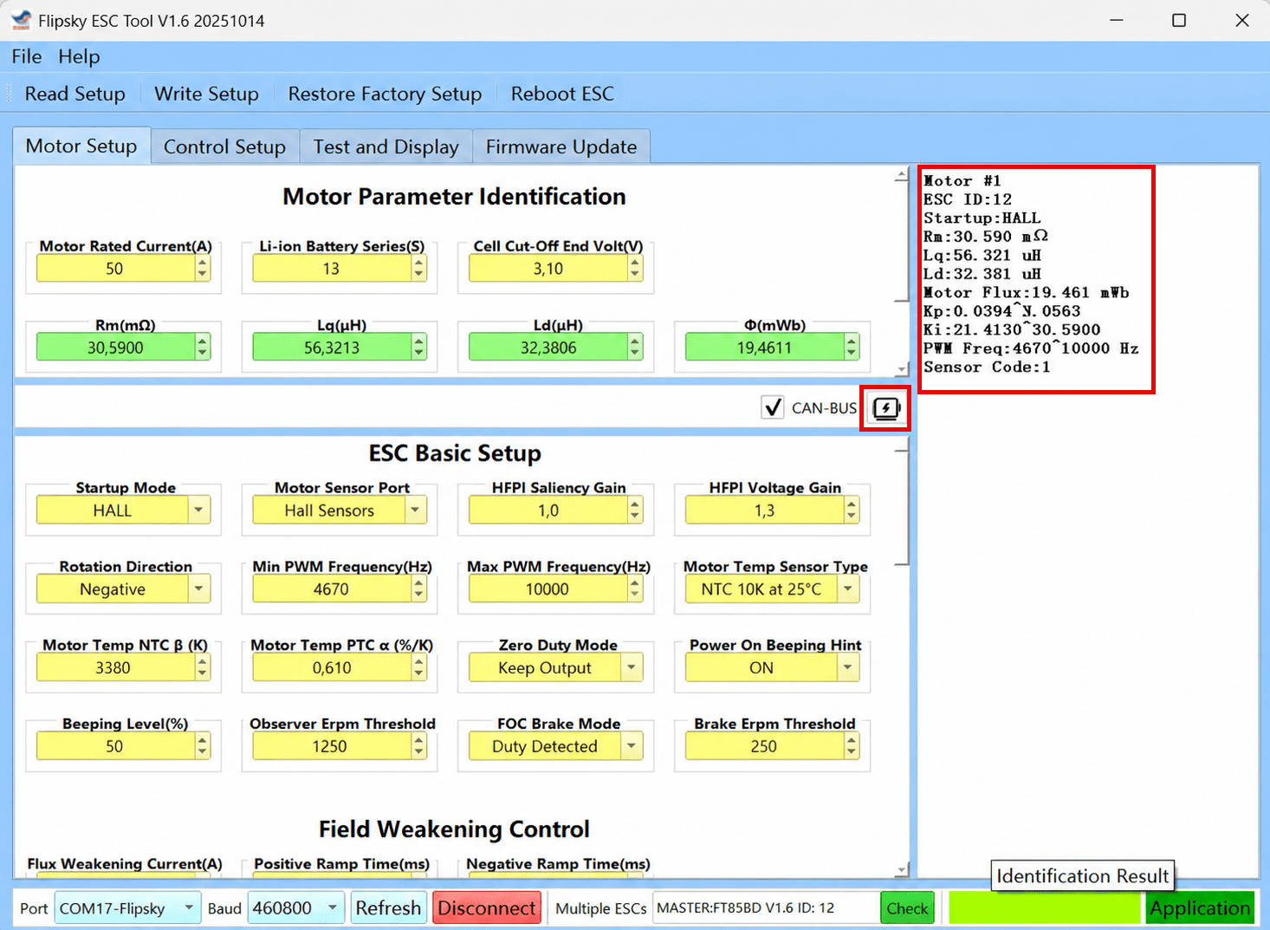Click the Min PWM Frequency spinner arrows
The image size is (1270, 930).
coord(419,589)
